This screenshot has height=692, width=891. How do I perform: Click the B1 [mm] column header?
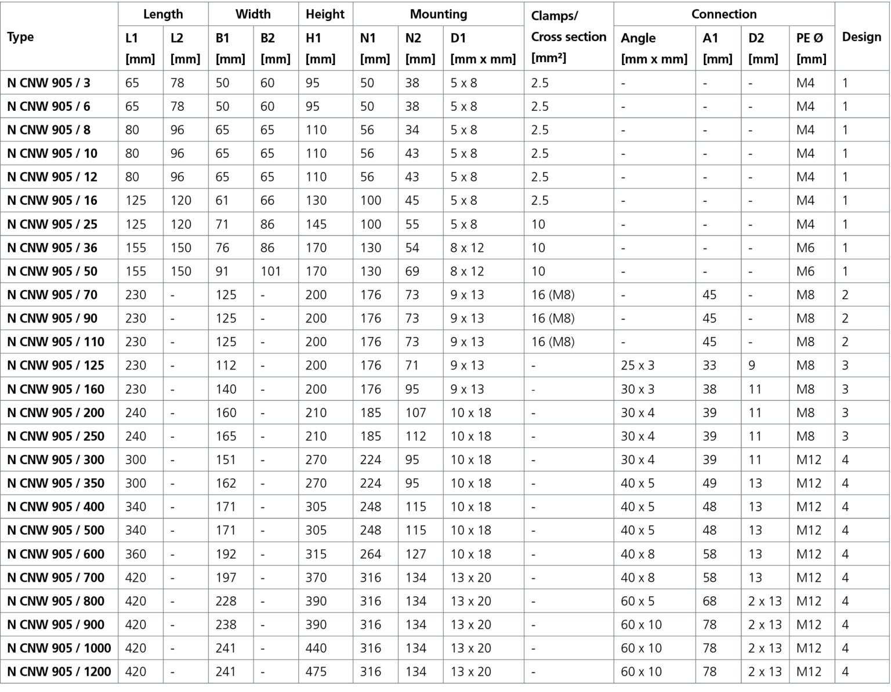(x=230, y=48)
